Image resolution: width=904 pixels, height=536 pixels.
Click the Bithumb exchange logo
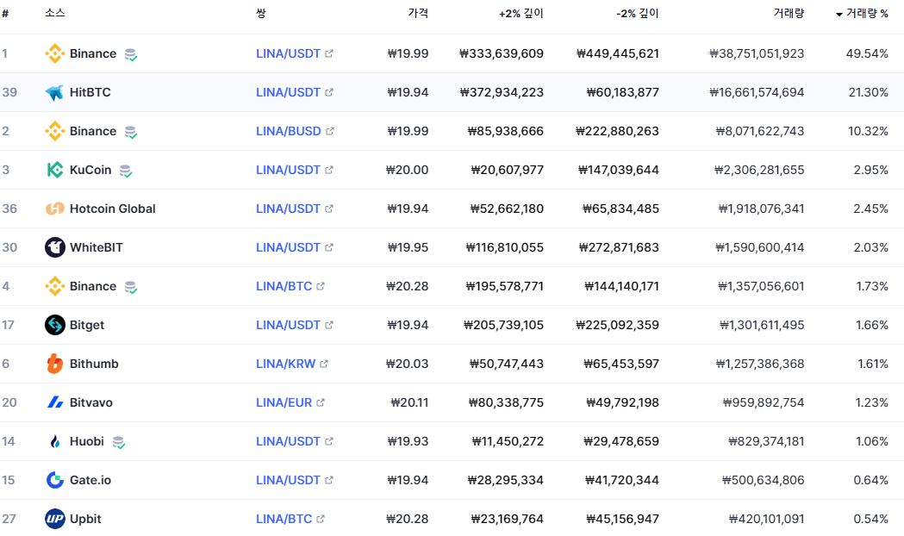pos(55,364)
